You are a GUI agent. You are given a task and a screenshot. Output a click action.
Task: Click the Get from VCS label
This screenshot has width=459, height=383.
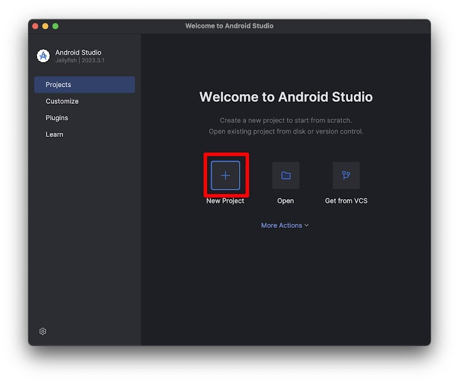pos(346,200)
